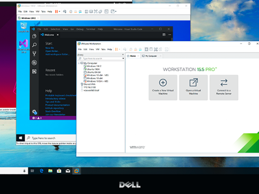Enter full screen in Windows 19H2 window toolbar
Screen dimensions: 259x194
(96, 12)
